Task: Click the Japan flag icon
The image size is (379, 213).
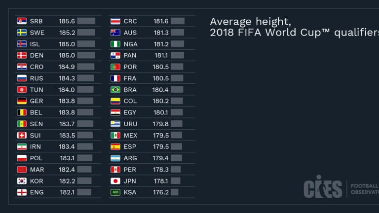Action: (115, 181)
